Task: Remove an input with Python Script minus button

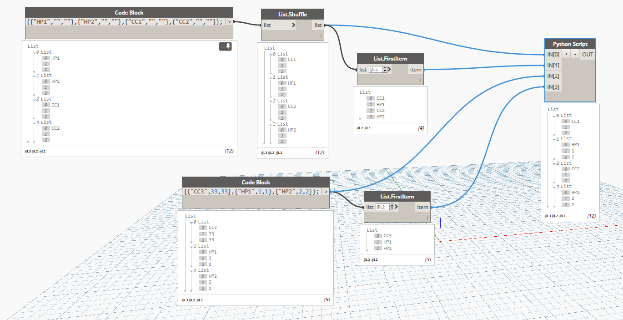Action: [575, 54]
